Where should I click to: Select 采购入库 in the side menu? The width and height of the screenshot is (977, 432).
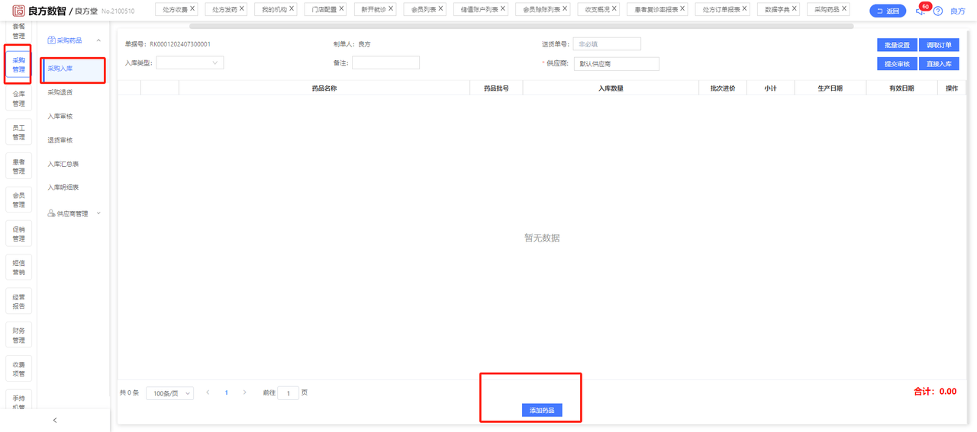click(x=73, y=69)
